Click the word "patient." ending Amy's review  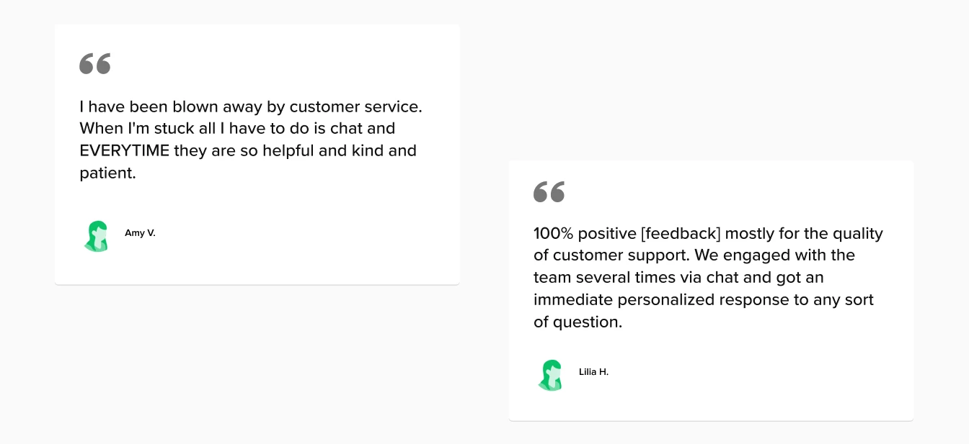[x=107, y=173]
